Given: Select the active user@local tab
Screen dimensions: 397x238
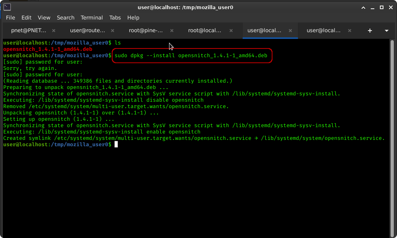Looking at the screenshot, I should click(x=264, y=31).
